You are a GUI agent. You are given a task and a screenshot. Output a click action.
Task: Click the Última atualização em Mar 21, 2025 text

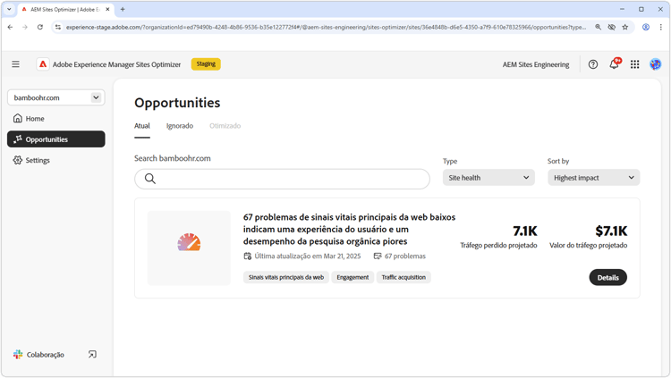tap(307, 256)
